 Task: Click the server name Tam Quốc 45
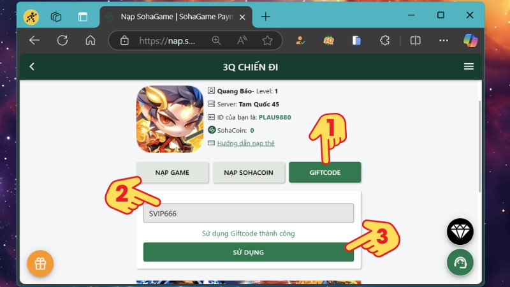point(259,104)
